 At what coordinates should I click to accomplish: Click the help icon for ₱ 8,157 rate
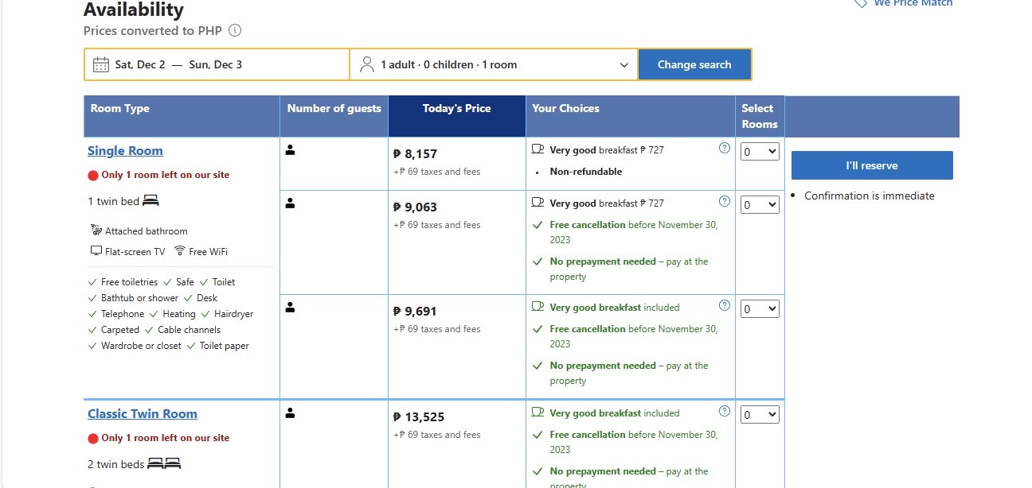point(724,148)
